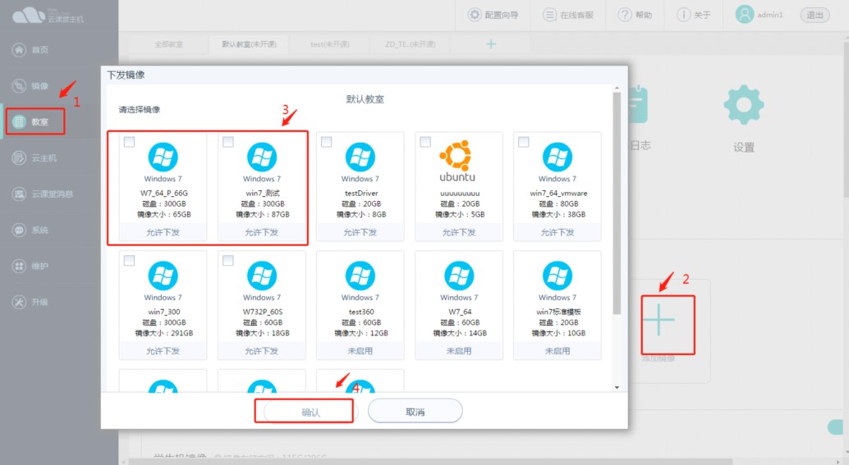Click the Windows 7 icon of W732P_60S

(262, 276)
